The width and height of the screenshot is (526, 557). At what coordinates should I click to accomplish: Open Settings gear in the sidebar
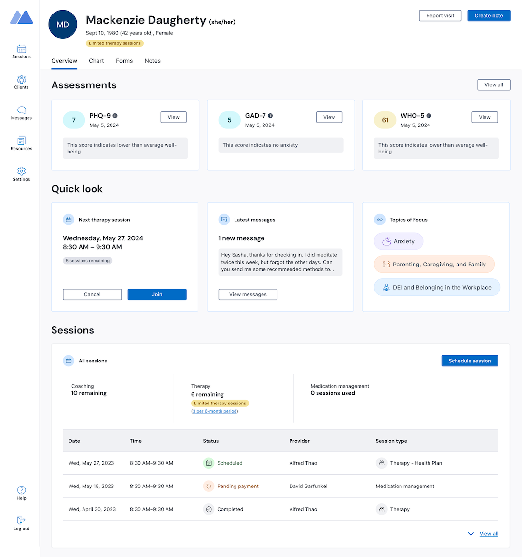click(21, 171)
